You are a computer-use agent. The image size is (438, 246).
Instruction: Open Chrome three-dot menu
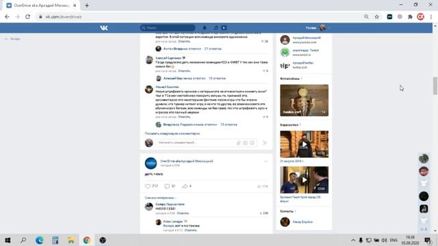pyautogui.click(x=431, y=16)
